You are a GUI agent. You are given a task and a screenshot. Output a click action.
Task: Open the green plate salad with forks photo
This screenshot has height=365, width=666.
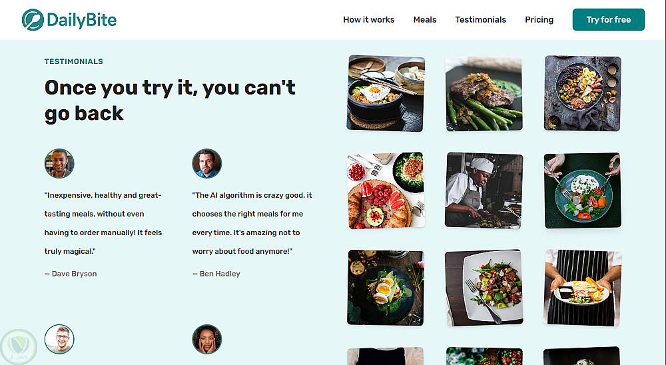pyautogui.click(x=582, y=190)
